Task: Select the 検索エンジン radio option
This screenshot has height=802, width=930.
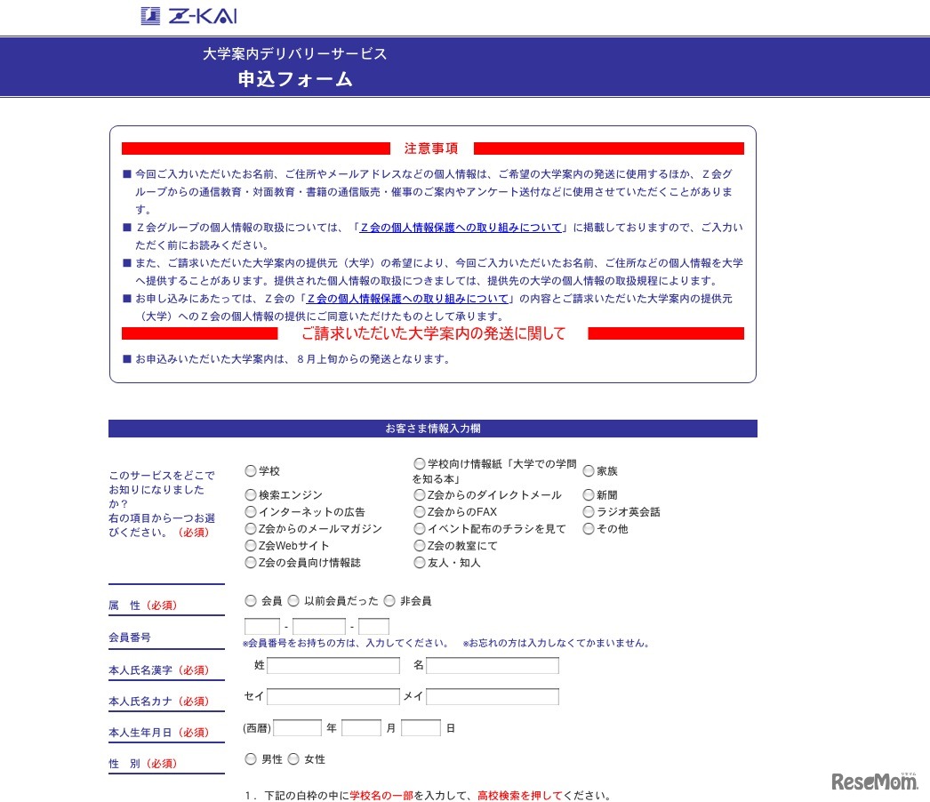Action: click(251, 494)
